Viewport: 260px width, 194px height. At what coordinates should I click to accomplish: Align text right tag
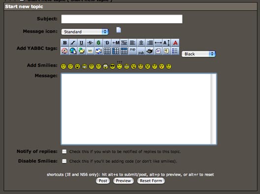click(150, 43)
